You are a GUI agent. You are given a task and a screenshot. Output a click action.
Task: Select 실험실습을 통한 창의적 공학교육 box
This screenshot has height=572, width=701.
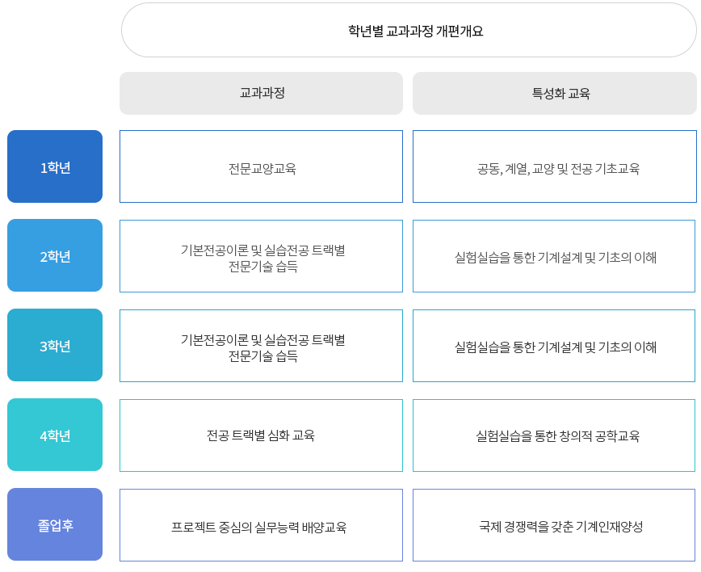[555, 435]
